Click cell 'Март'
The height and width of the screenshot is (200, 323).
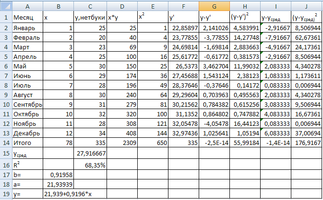point(28,47)
